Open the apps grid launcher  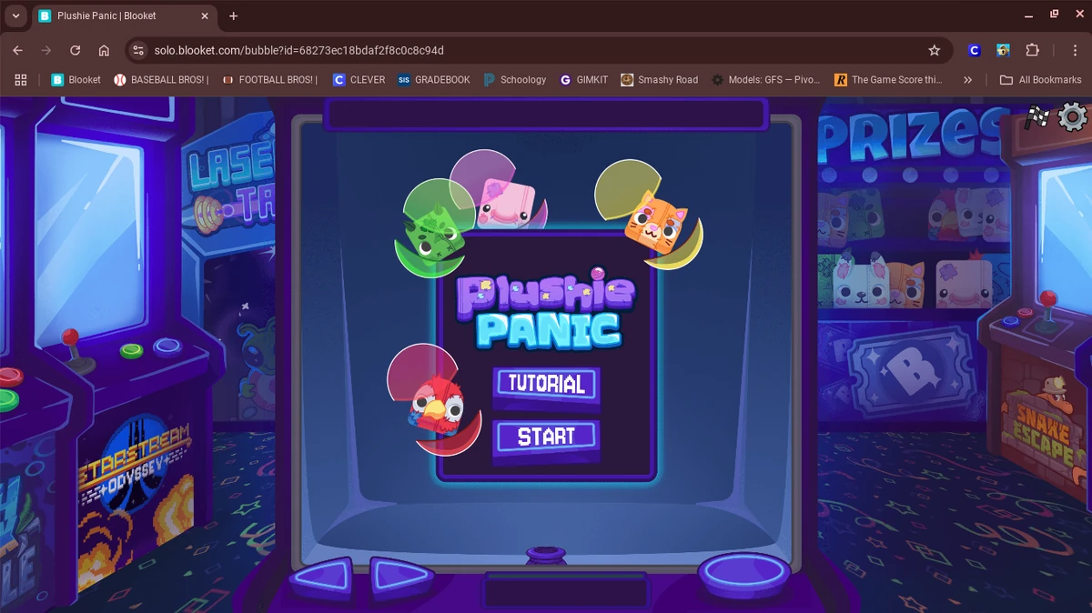click(x=20, y=79)
